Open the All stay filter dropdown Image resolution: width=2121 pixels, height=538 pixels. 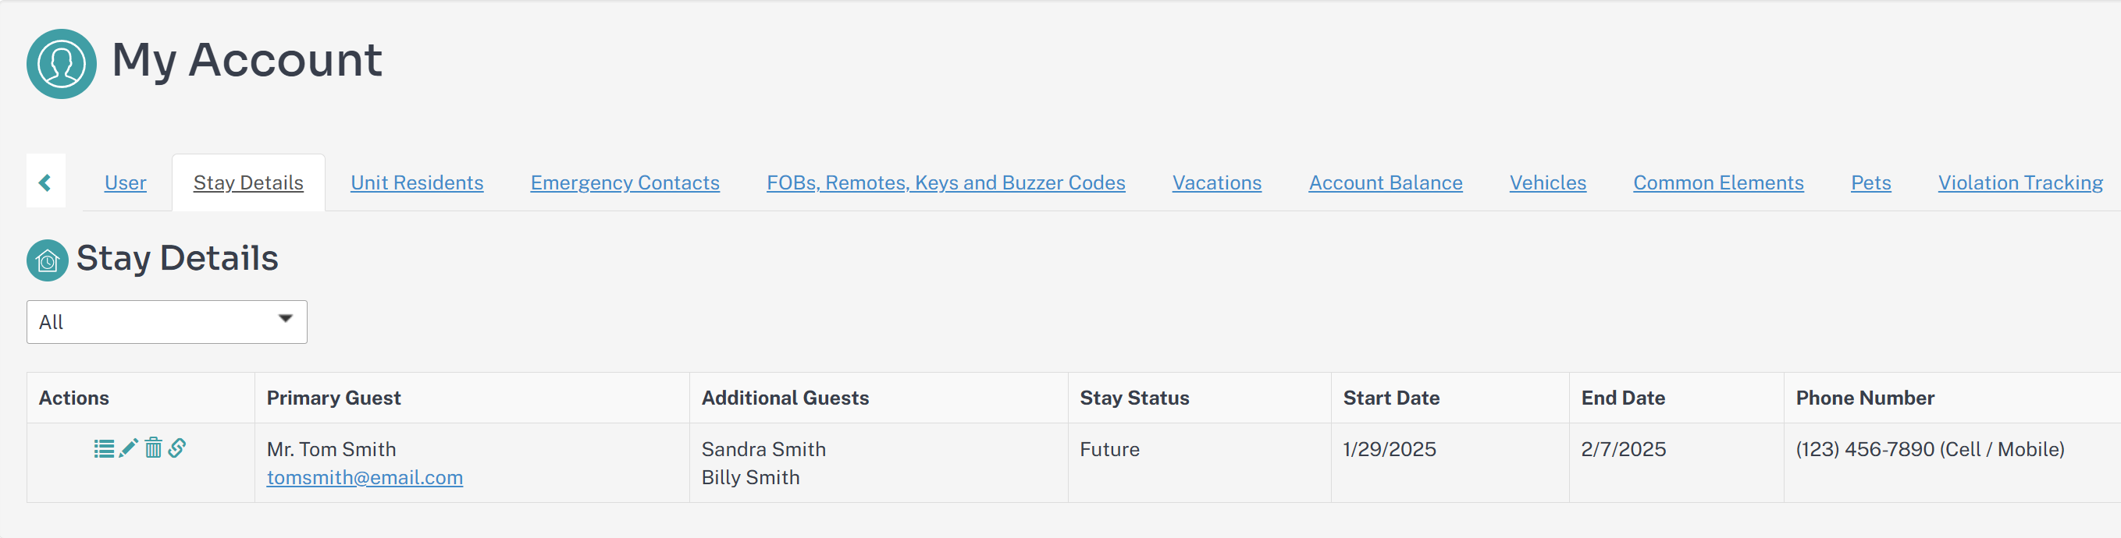pos(166,322)
